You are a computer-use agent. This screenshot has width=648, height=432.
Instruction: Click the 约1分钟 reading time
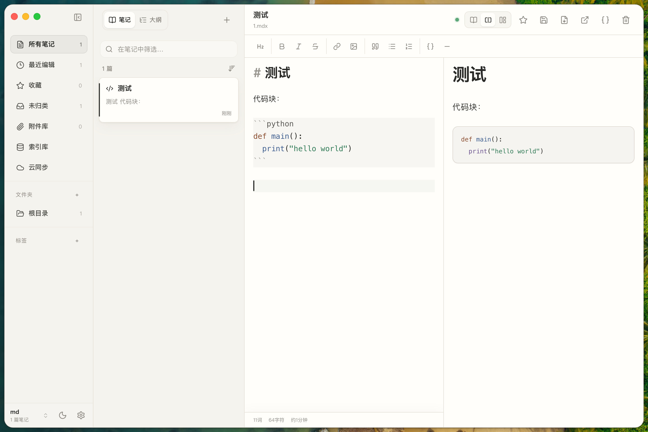[299, 420]
